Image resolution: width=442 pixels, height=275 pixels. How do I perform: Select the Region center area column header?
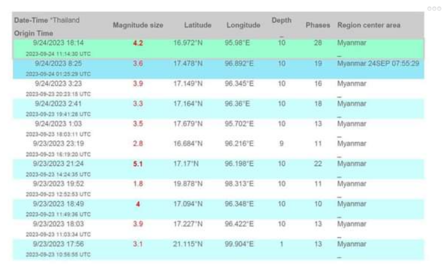pos(369,25)
